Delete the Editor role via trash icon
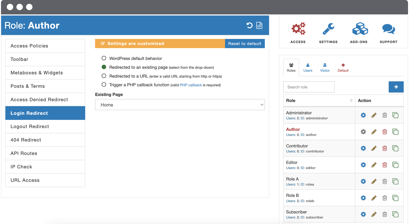The width and height of the screenshot is (410, 224). [x=385, y=165]
